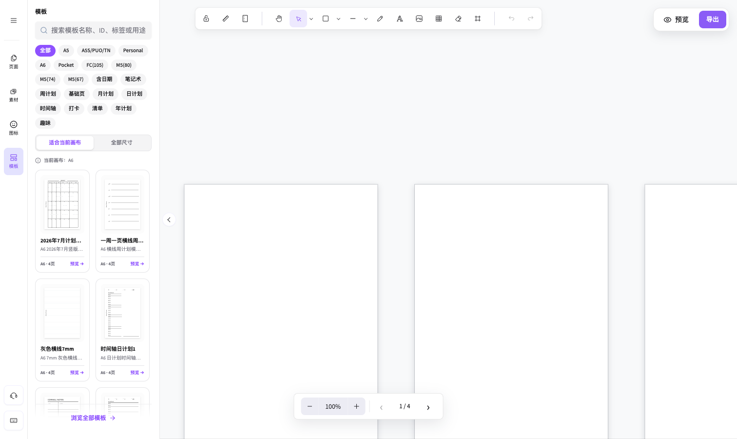This screenshot has width=737, height=439.
Task: Click the headset support icon
Action: 14,396
